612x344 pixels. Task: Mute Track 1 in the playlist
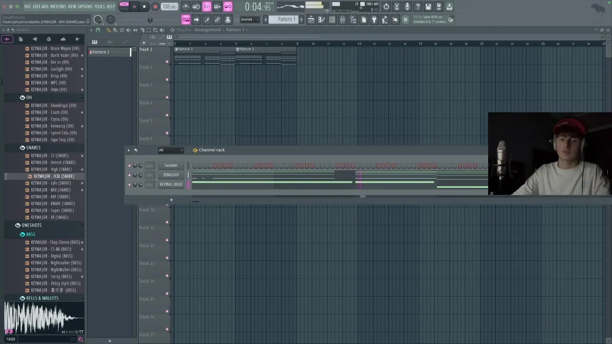167,62
